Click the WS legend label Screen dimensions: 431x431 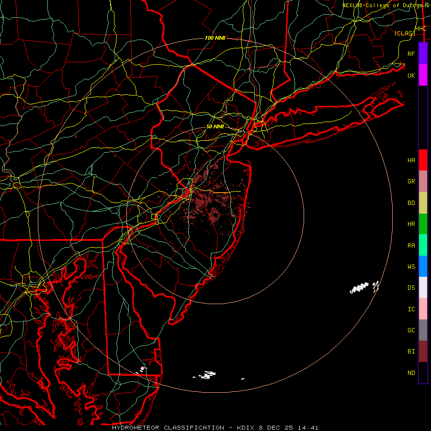click(411, 267)
